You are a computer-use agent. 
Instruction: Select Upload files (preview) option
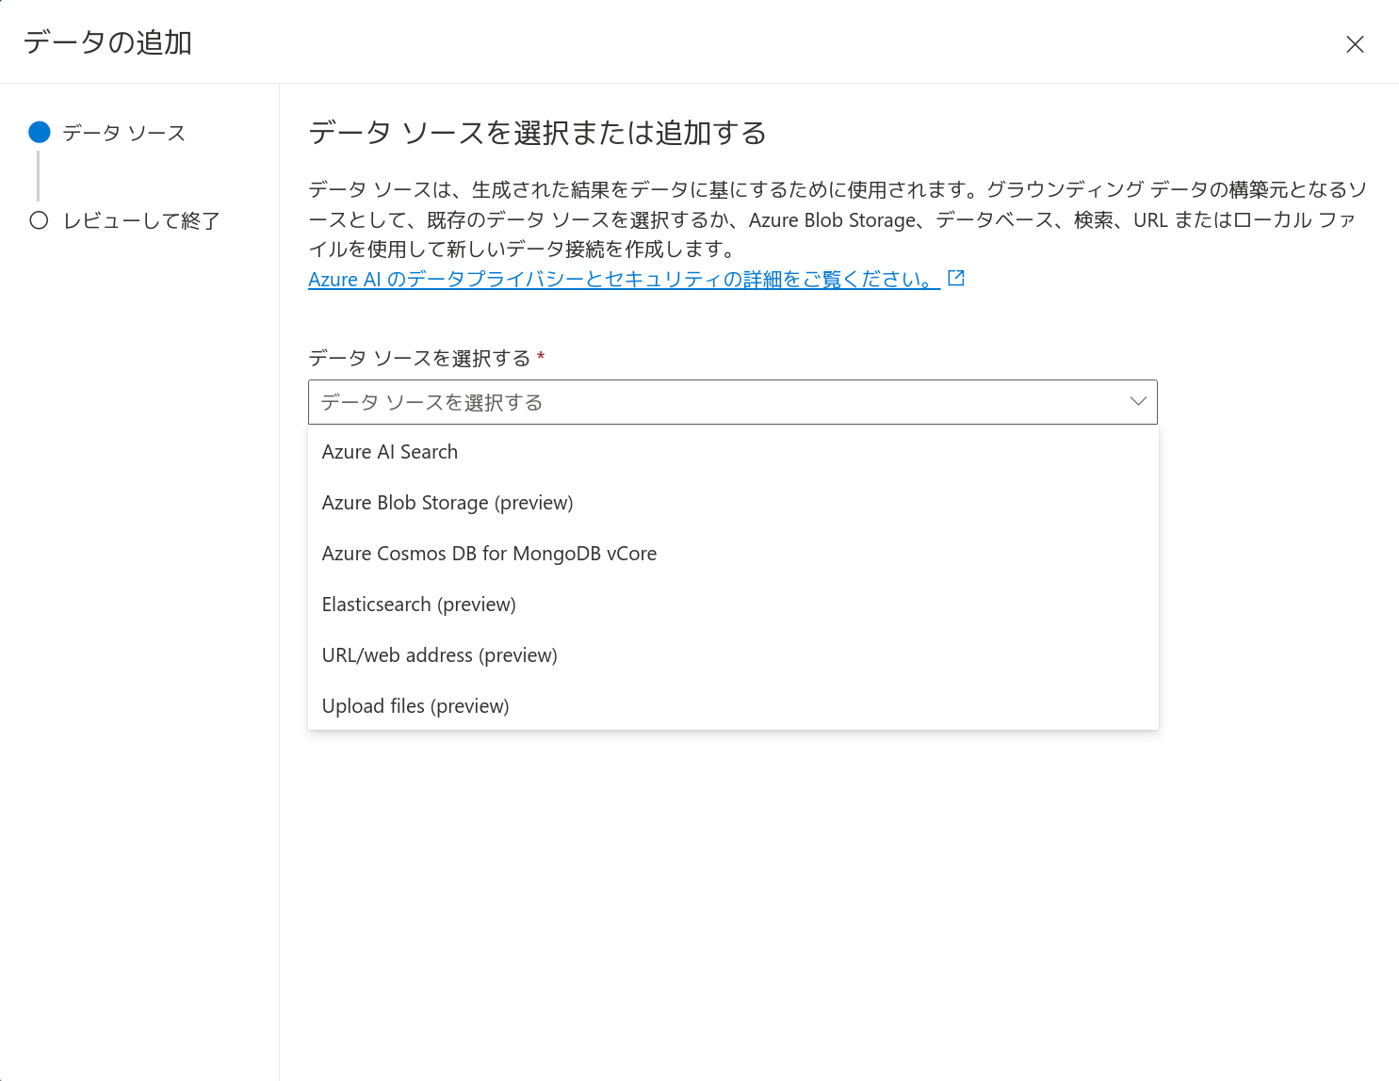733,706
